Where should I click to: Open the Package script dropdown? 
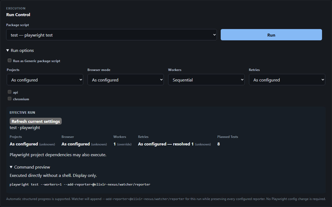coord(112,35)
